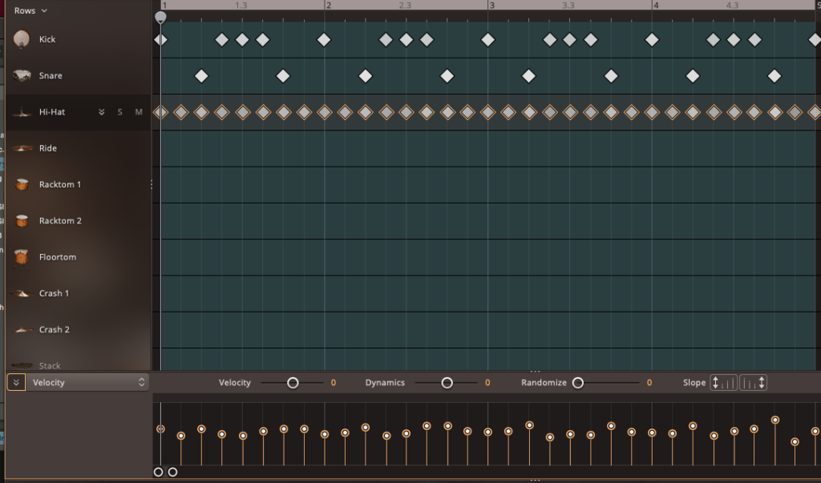Select the Racktom 1 drum icon
Image resolution: width=821 pixels, height=483 pixels.
pyautogui.click(x=22, y=184)
